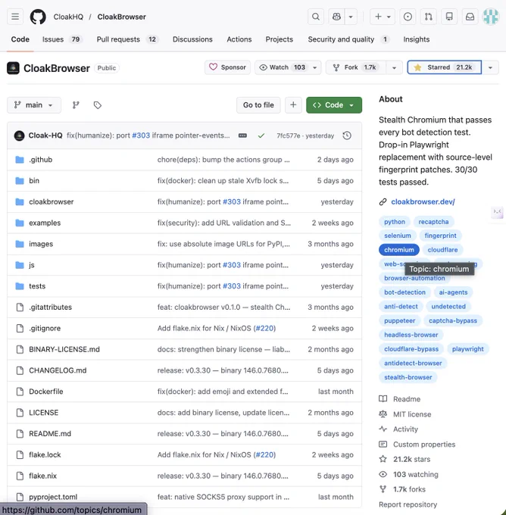Open CHANGELOG.md file

58,370
